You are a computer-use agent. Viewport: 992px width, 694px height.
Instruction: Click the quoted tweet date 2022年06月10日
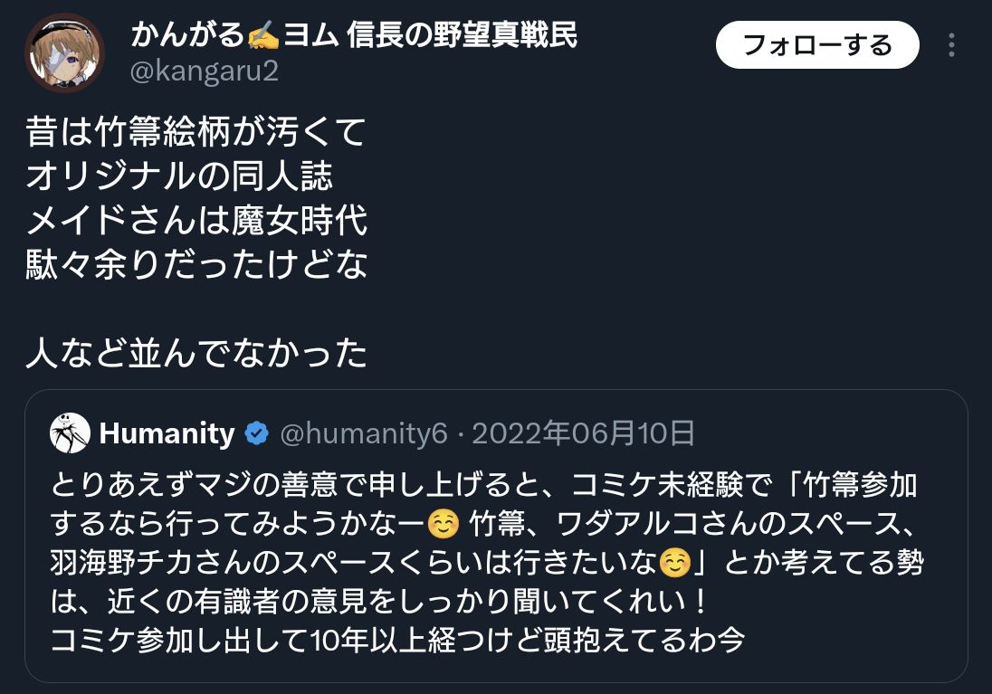click(583, 434)
